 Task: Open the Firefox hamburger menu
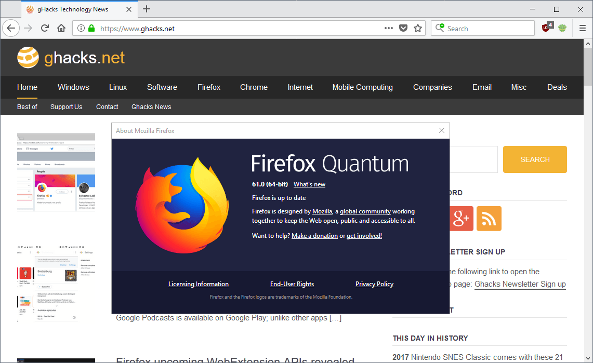(x=583, y=29)
